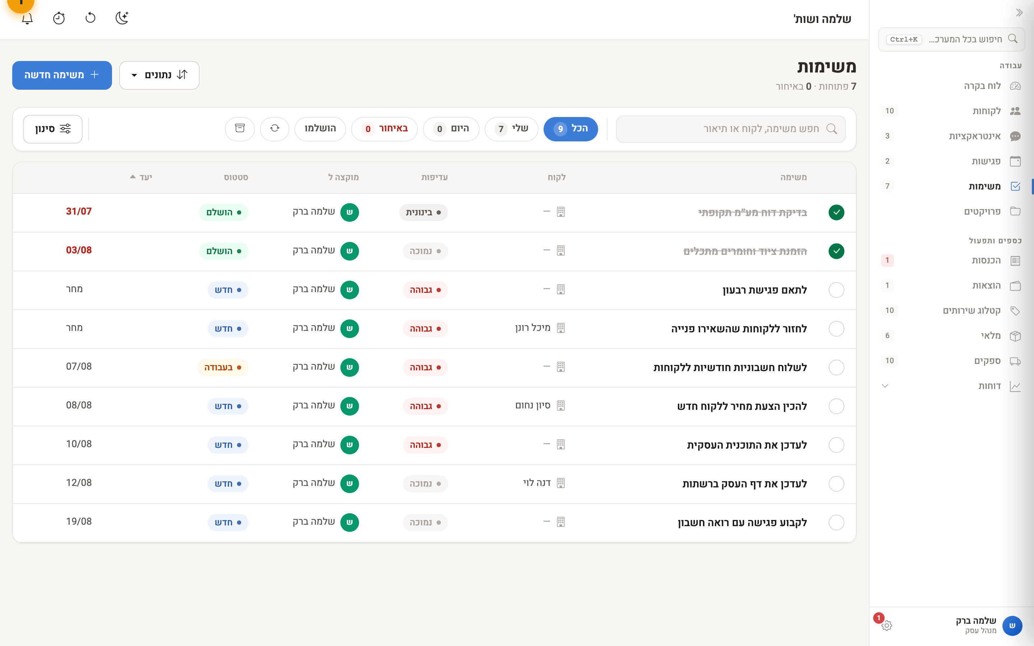Screen dimensions: 1034x646
Task: Expand the דוחות reports section in sidebar
Action: [952, 386]
